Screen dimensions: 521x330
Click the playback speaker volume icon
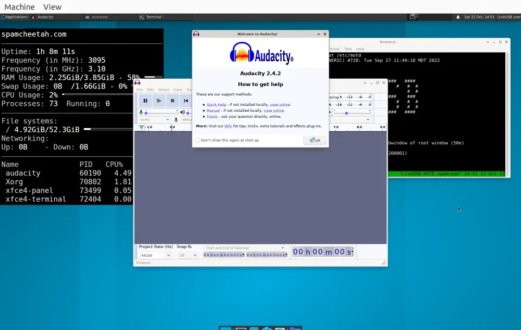point(182,112)
